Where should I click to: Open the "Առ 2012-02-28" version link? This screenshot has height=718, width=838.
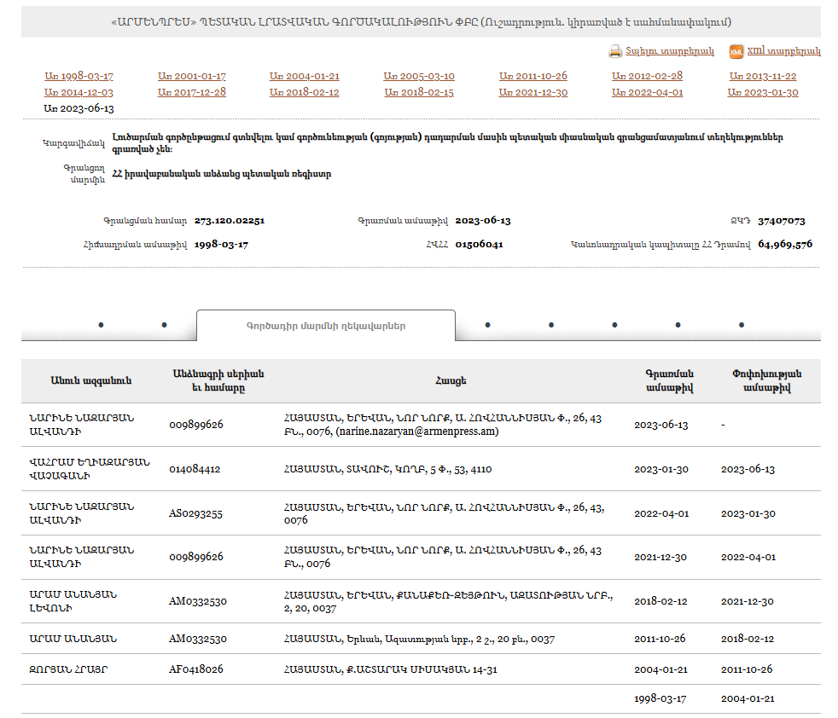647,77
